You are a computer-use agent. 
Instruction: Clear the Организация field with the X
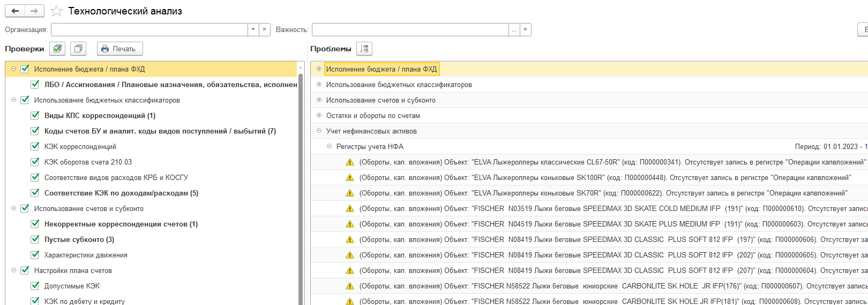coord(265,29)
